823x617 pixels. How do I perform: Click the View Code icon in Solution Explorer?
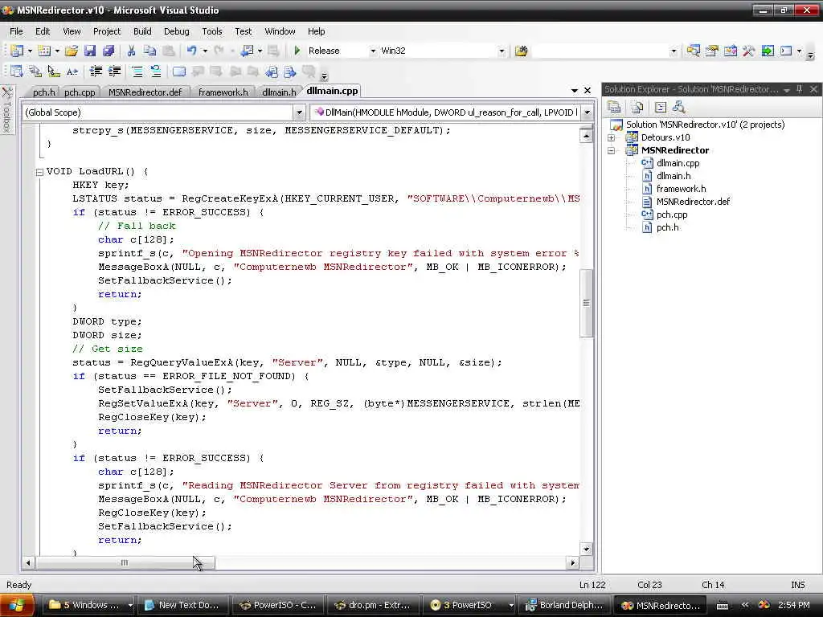pyautogui.click(x=661, y=108)
